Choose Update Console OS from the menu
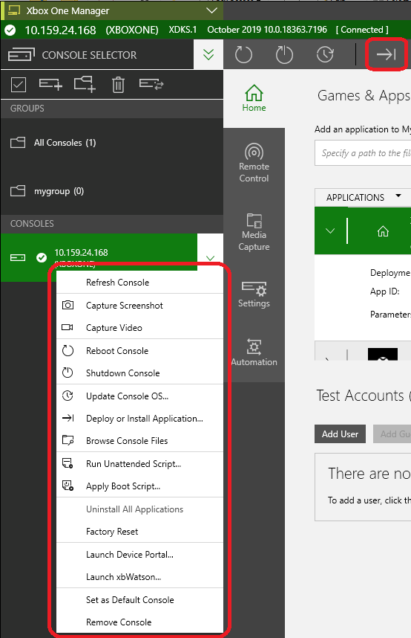 coord(139,396)
